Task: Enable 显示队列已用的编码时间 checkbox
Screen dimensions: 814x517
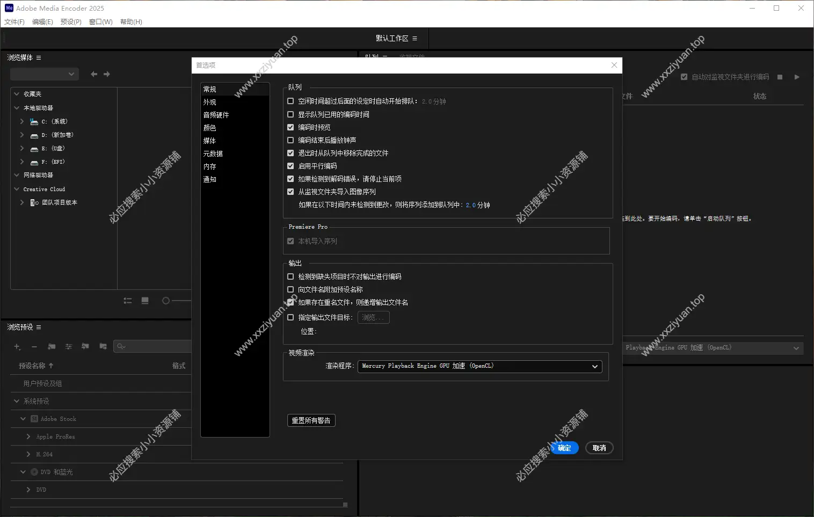Action: pos(290,114)
